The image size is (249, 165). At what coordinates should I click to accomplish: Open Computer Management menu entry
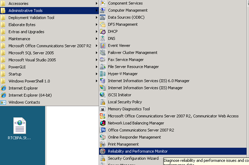point(173,10)
